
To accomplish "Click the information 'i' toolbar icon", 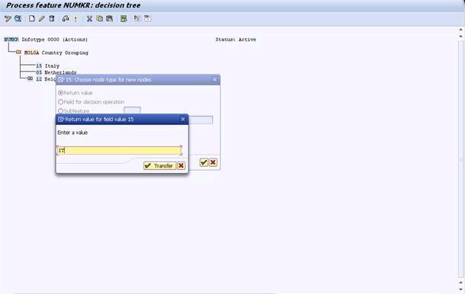I will (x=76, y=18).
